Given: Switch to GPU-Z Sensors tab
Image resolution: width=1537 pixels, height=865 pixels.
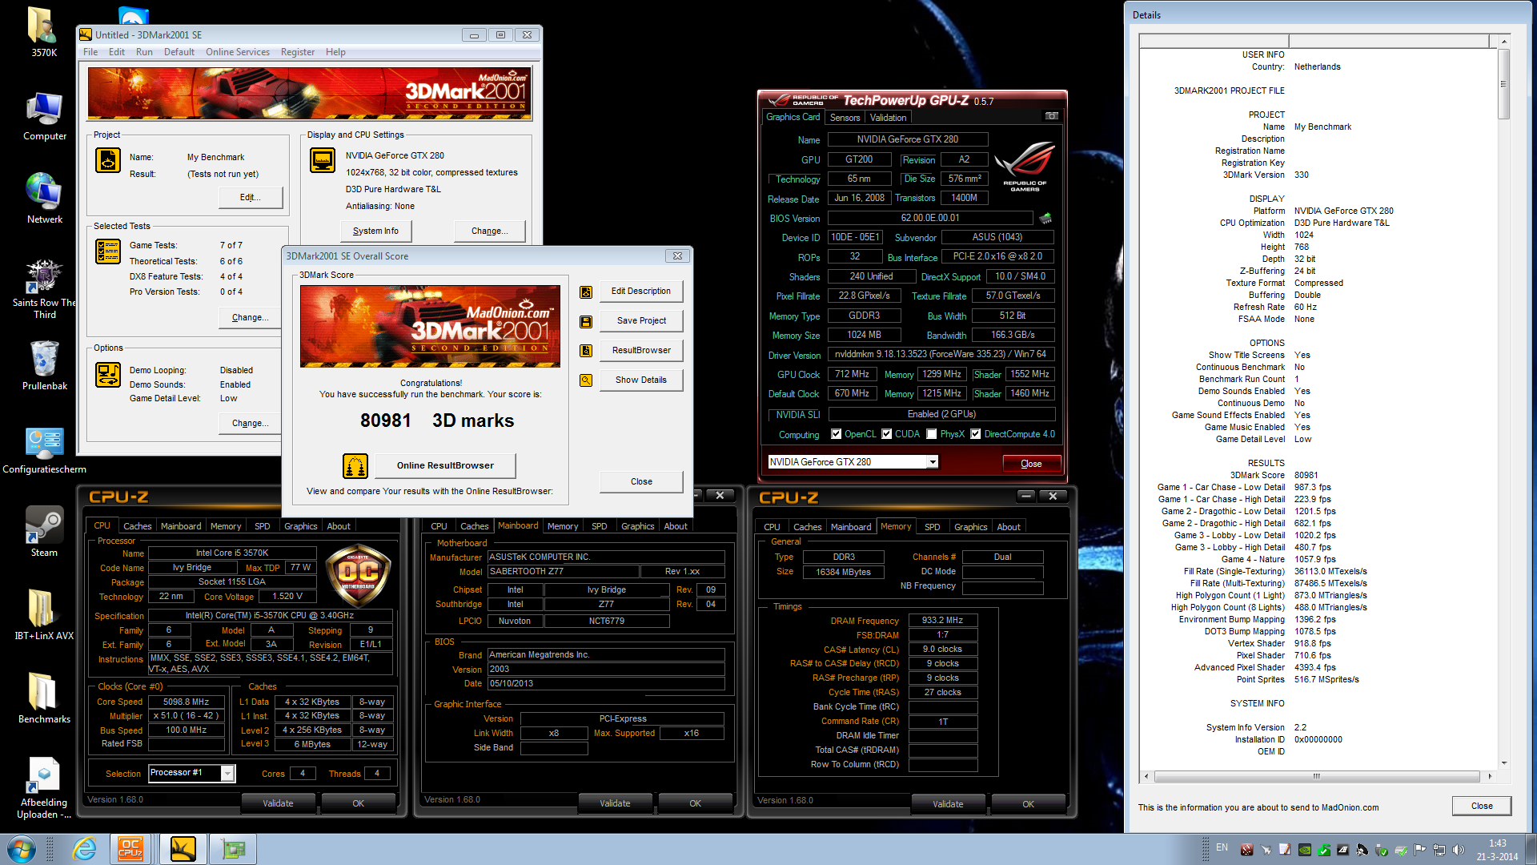Looking at the screenshot, I should pos(845,118).
